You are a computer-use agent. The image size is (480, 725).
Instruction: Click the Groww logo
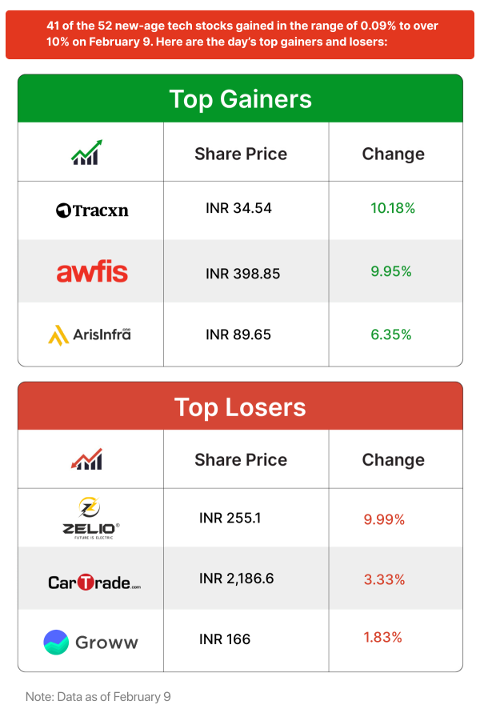tap(90, 642)
